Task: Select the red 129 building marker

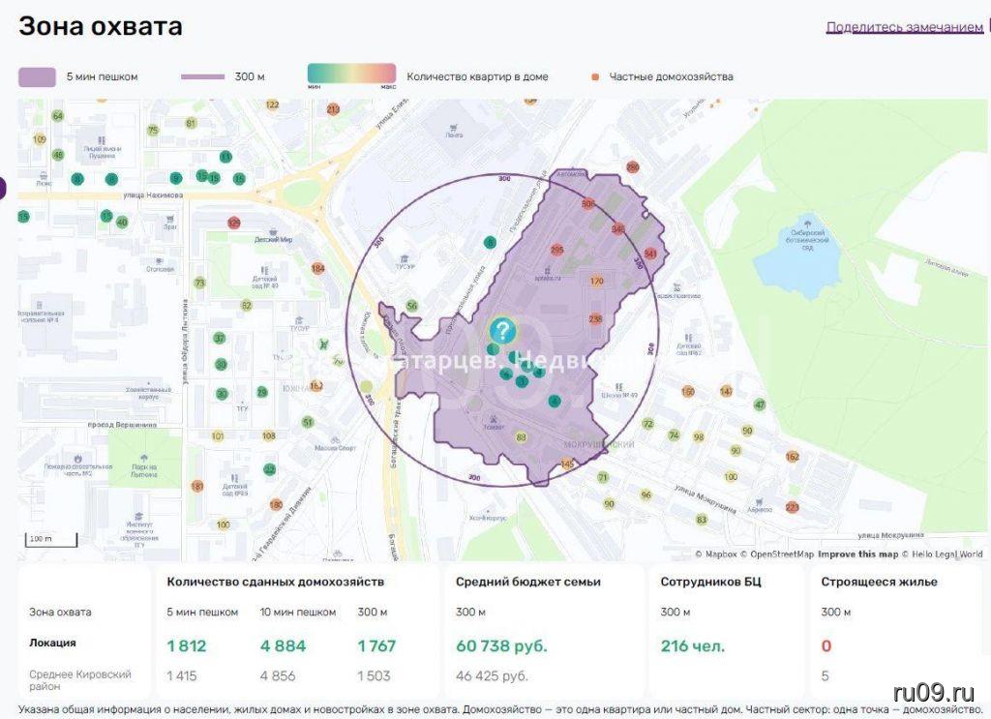Action: (233, 223)
